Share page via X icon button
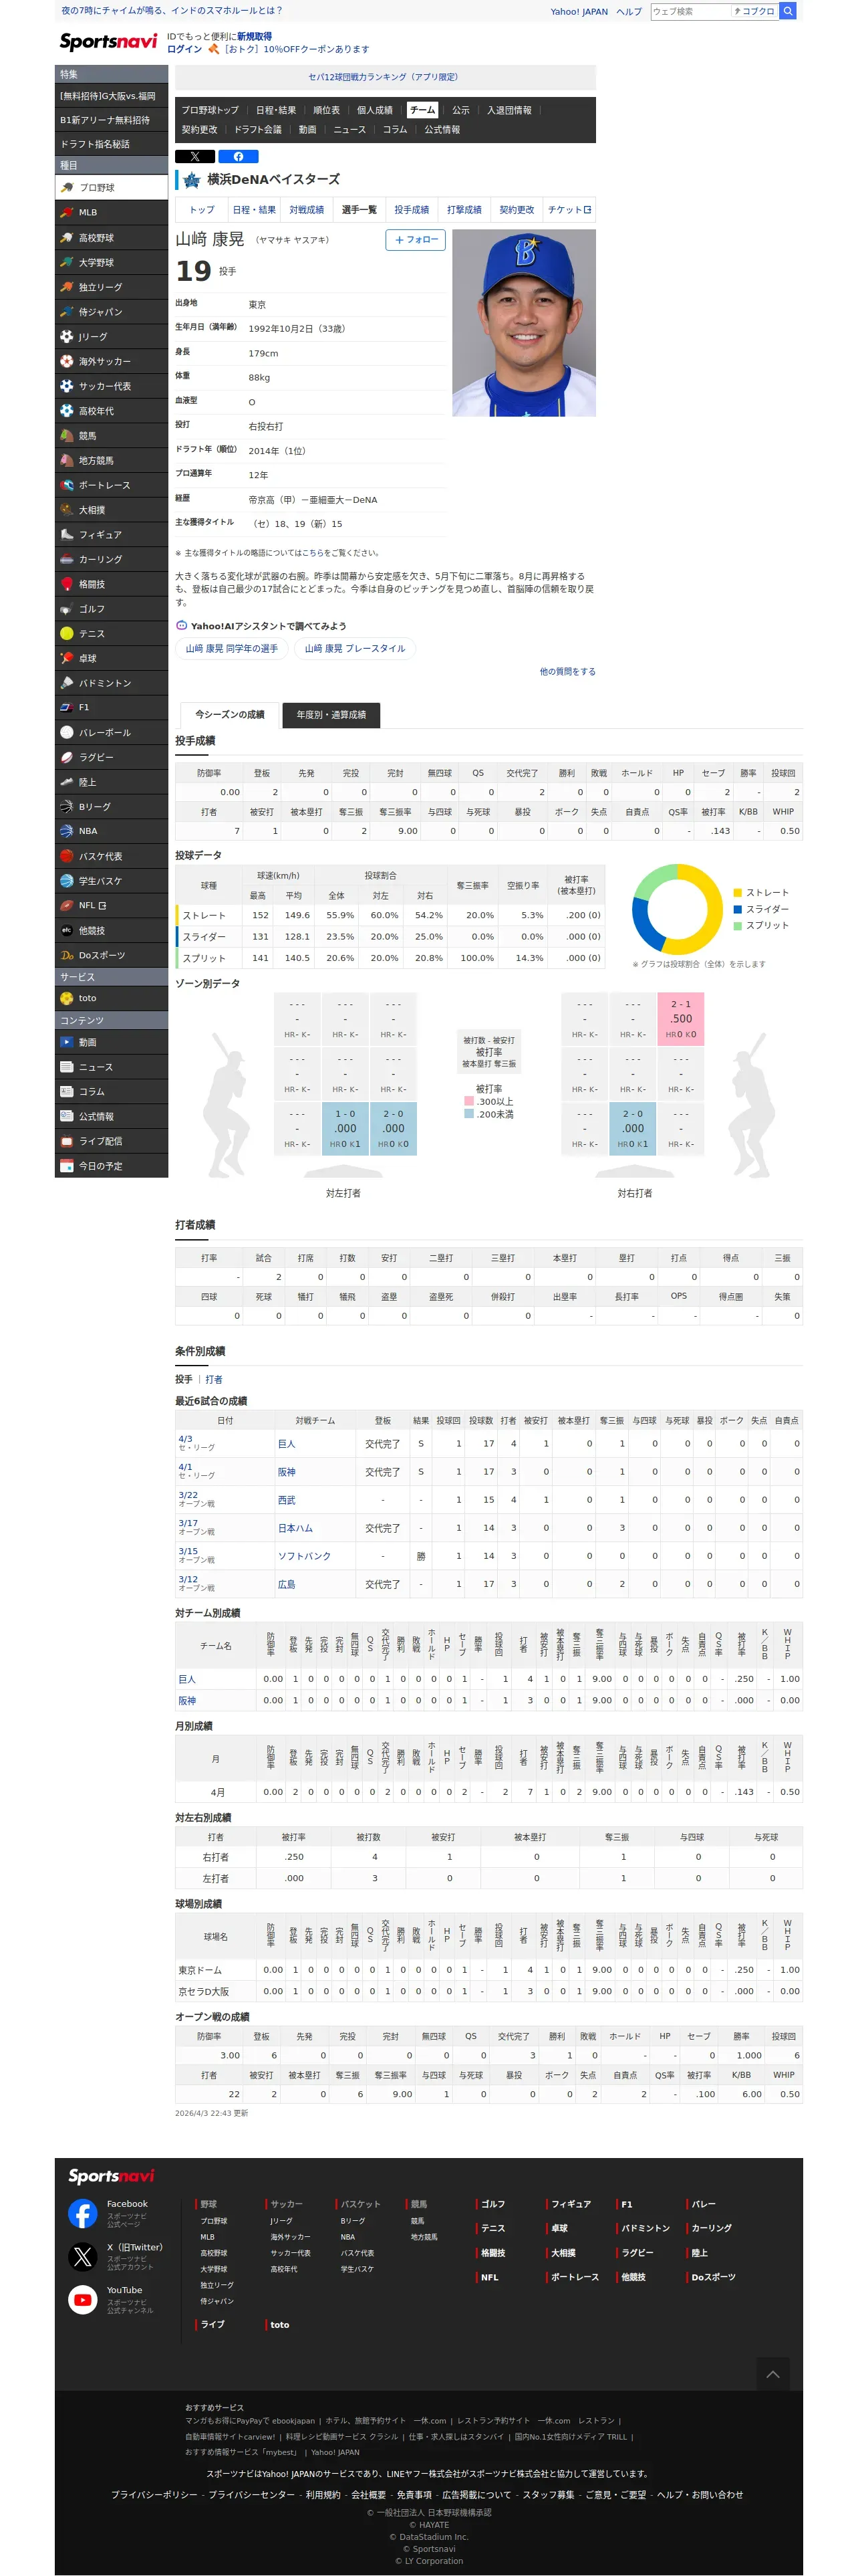 (x=194, y=156)
